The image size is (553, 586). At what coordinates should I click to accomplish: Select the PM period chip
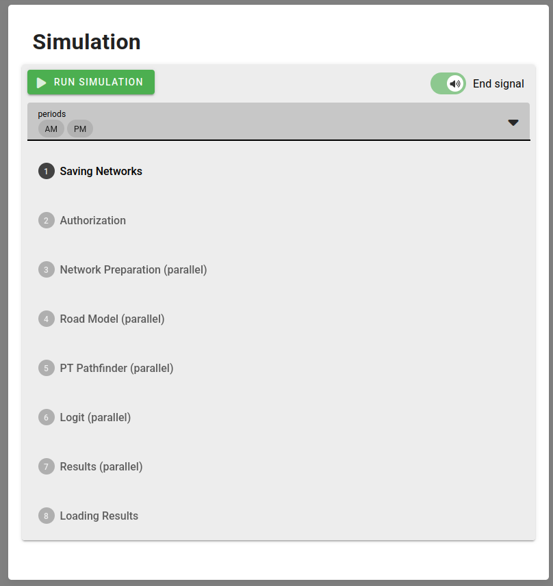coord(80,129)
